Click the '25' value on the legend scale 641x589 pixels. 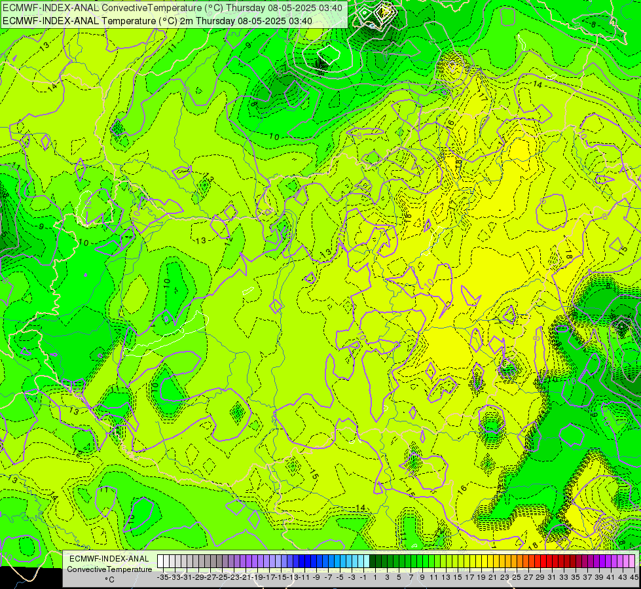click(x=517, y=577)
